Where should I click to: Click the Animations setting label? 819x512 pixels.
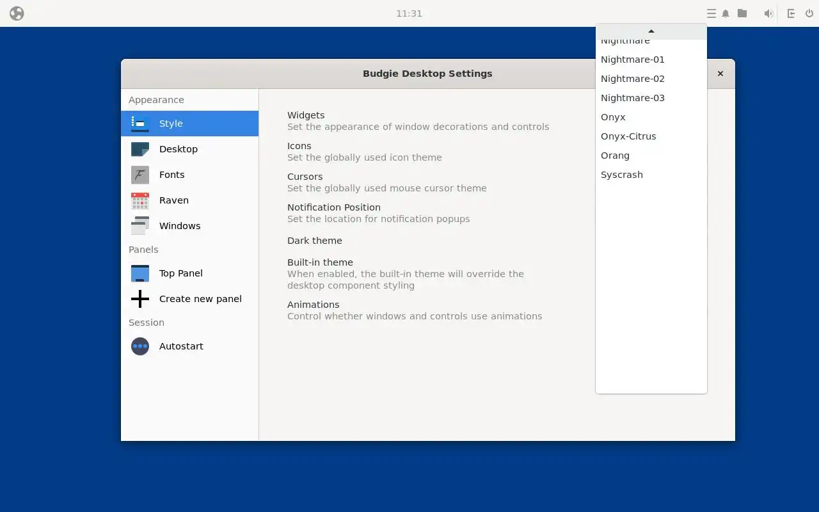coord(313,305)
